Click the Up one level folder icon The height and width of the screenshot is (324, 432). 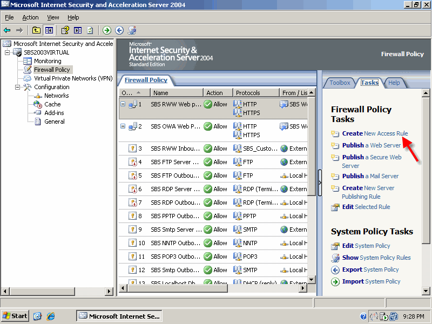[x=36, y=30]
